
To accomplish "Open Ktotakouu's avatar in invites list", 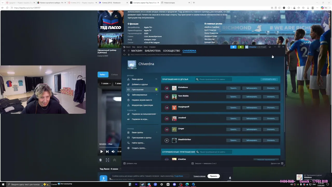I will click(174, 88).
